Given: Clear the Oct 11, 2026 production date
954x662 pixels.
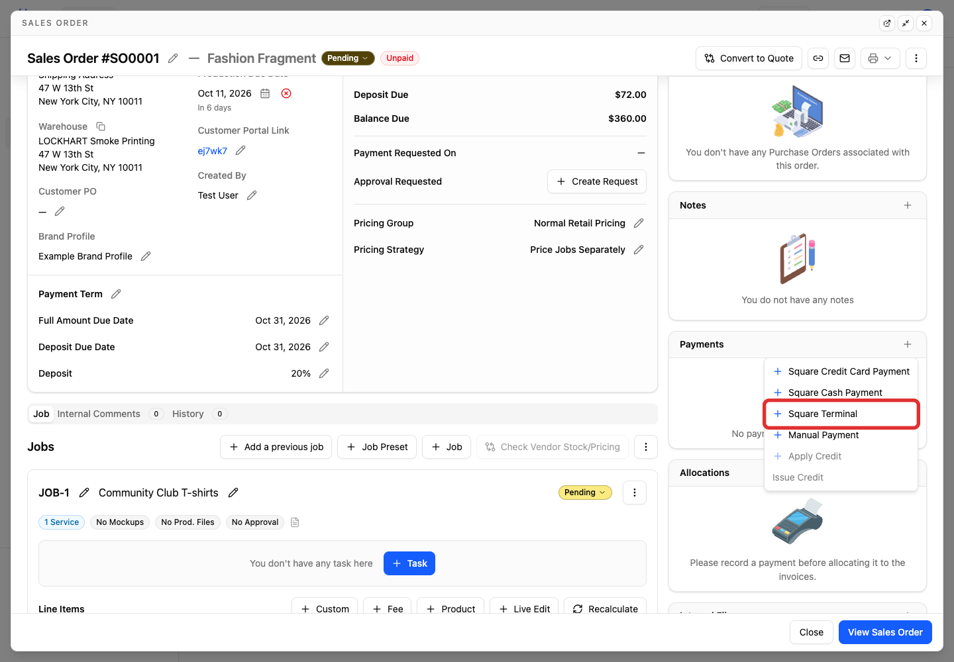Looking at the screenshot, I should coord(286,93).
